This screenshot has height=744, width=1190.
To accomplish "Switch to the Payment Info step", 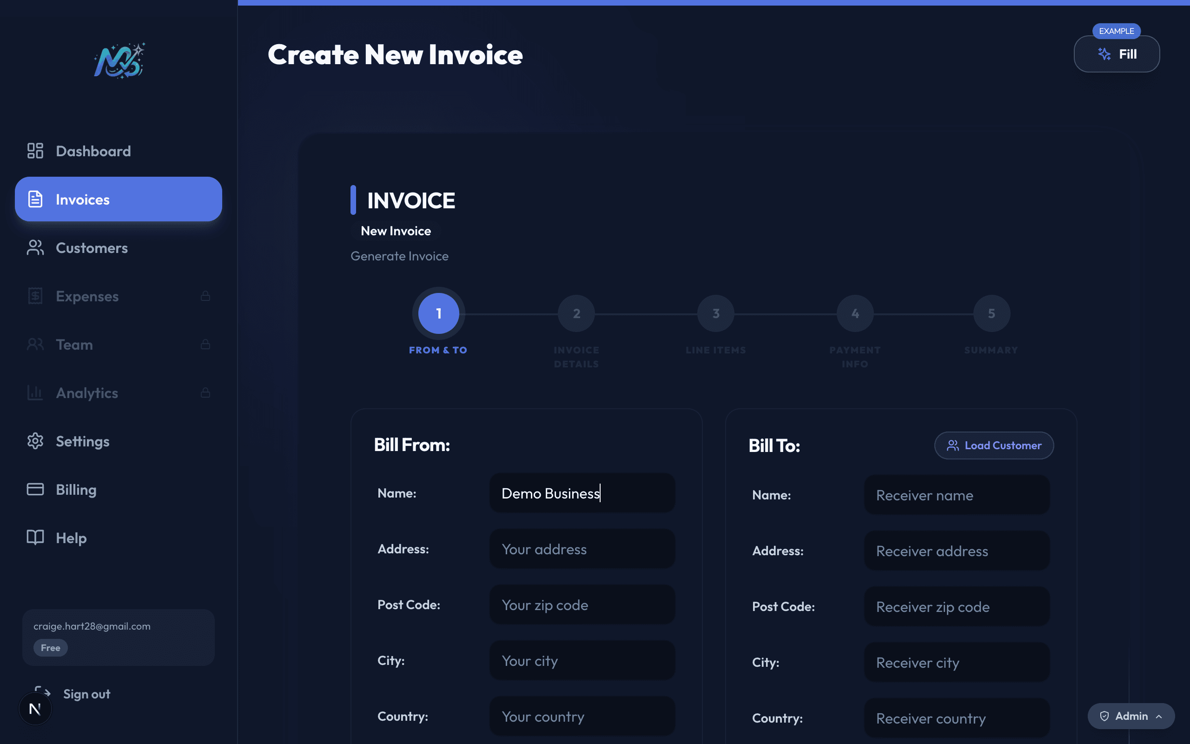I will [x=854, y=313].
